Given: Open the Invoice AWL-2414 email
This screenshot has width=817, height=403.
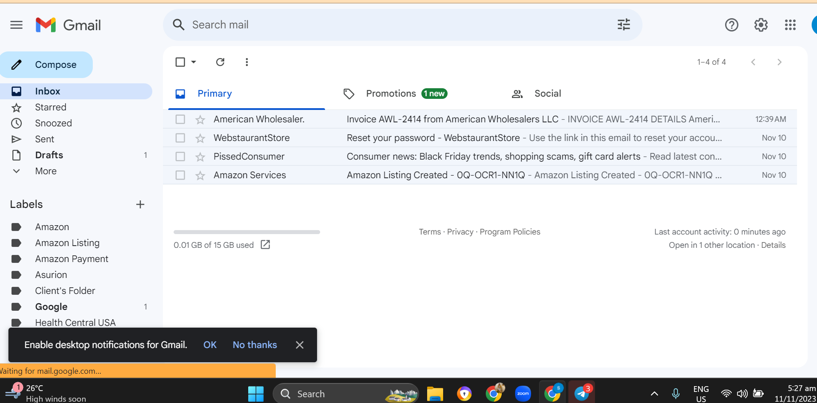Looking at the screenshot, I should pyautogui.click(x=480, y=119).
